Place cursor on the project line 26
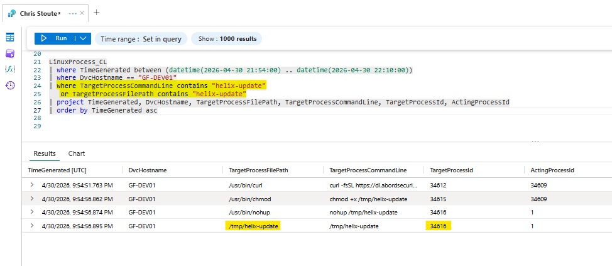612x266 pixels. point(280,103)
